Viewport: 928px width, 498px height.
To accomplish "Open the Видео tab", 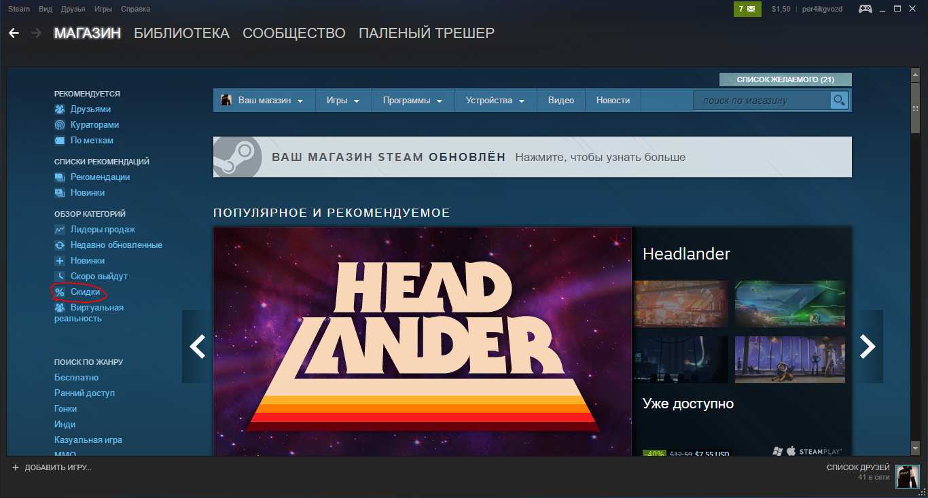I will click(561, 101).
